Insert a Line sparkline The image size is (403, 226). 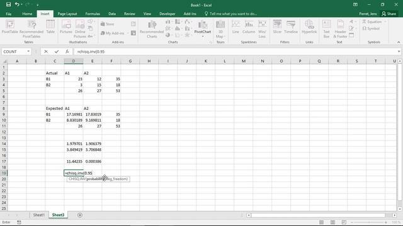[x=236, y=27]
